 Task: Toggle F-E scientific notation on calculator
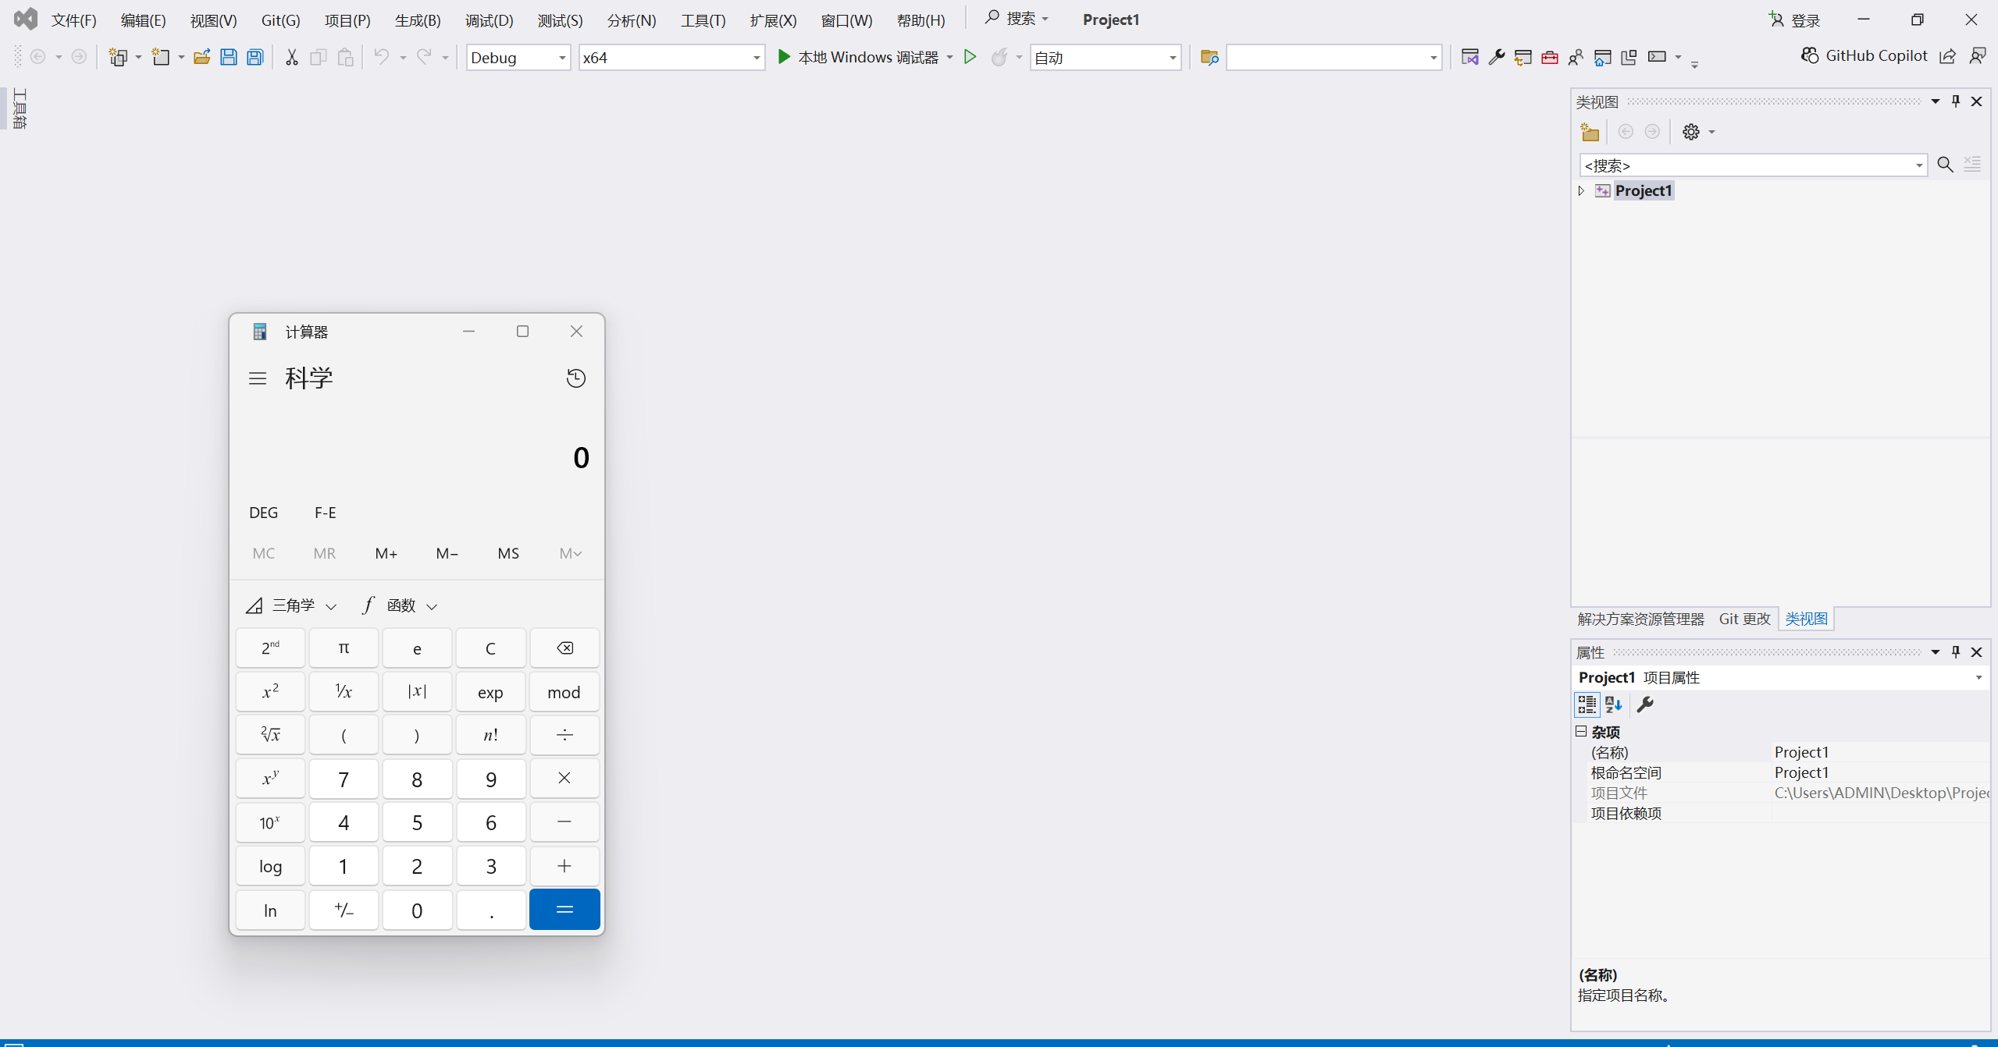(x=325, y=513)
